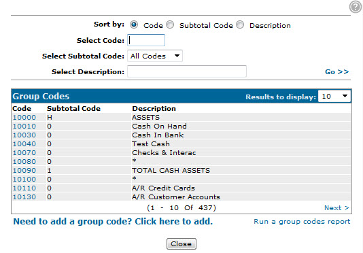Click the add a group code link
Viewport: 363px width, 253px height.
(x=113, y=222)
